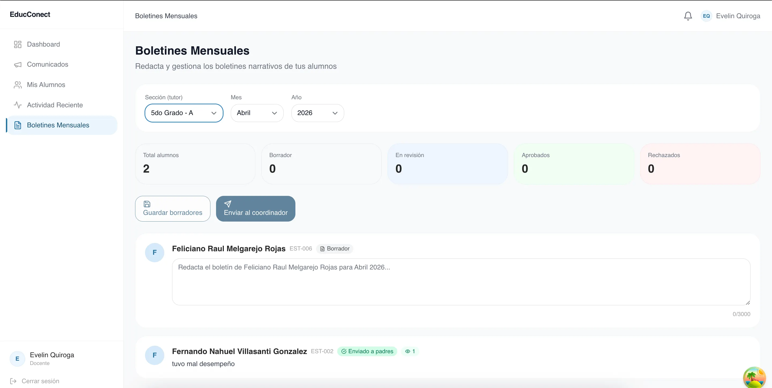Click the notification bell icon
Screen dimensions: 772x388
point(688,16)
